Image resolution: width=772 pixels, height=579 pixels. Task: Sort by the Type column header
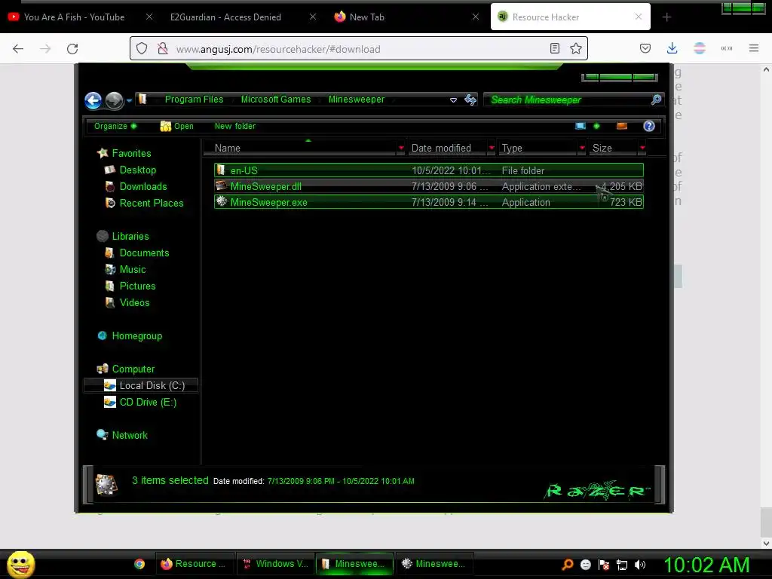pos(538,149)
